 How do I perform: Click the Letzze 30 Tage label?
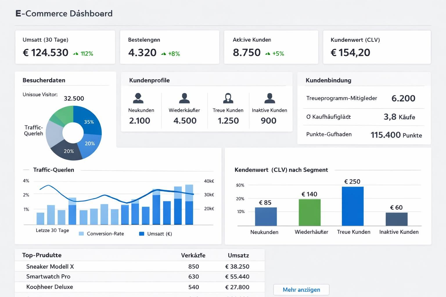[53, 230]
